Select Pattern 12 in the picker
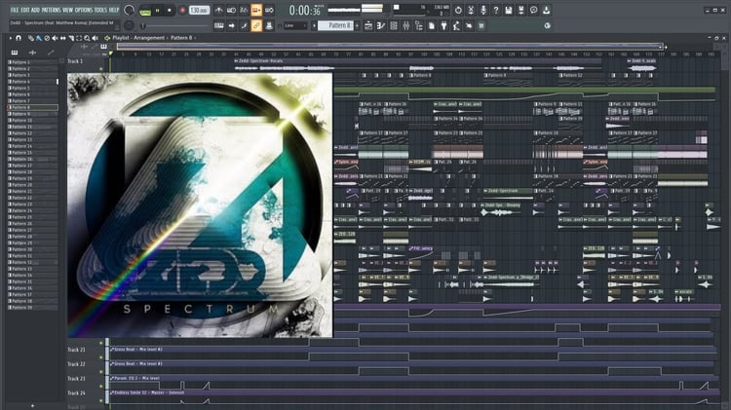 pyautogui.click(x=32, y=133)
